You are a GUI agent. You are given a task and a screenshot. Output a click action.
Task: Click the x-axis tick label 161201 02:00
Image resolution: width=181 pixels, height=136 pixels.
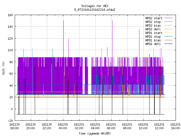[x=79, y=126]
